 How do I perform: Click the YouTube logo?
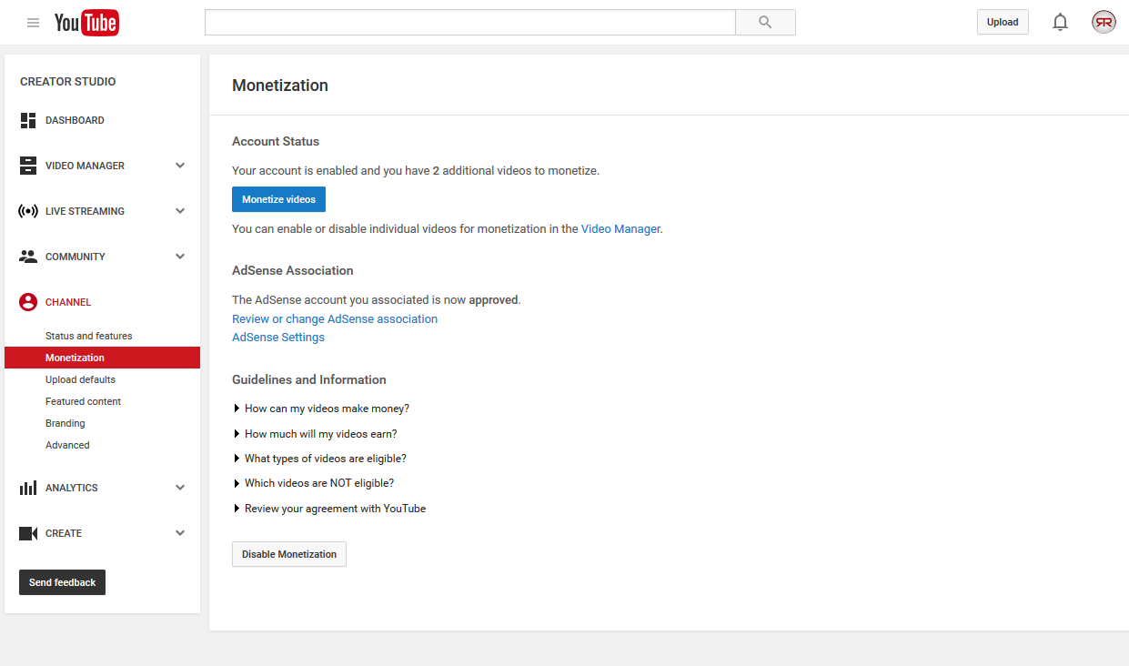(x=86, y=23)
